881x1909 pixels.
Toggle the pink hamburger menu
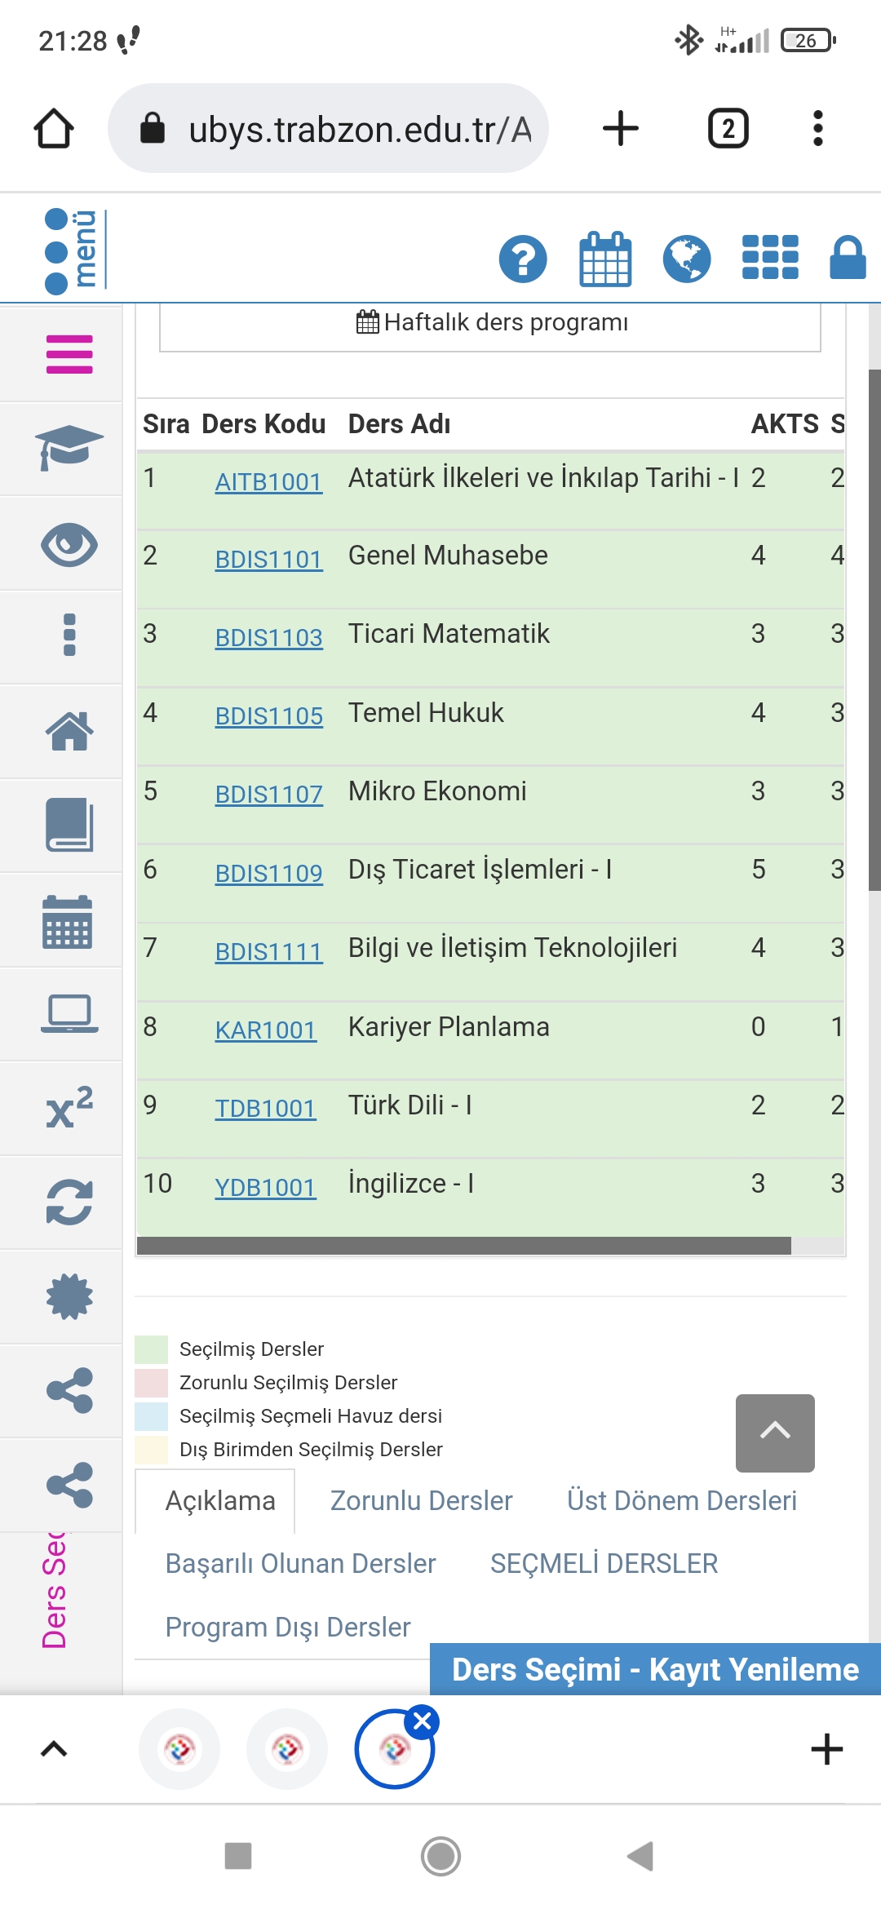tap(69, 354)
